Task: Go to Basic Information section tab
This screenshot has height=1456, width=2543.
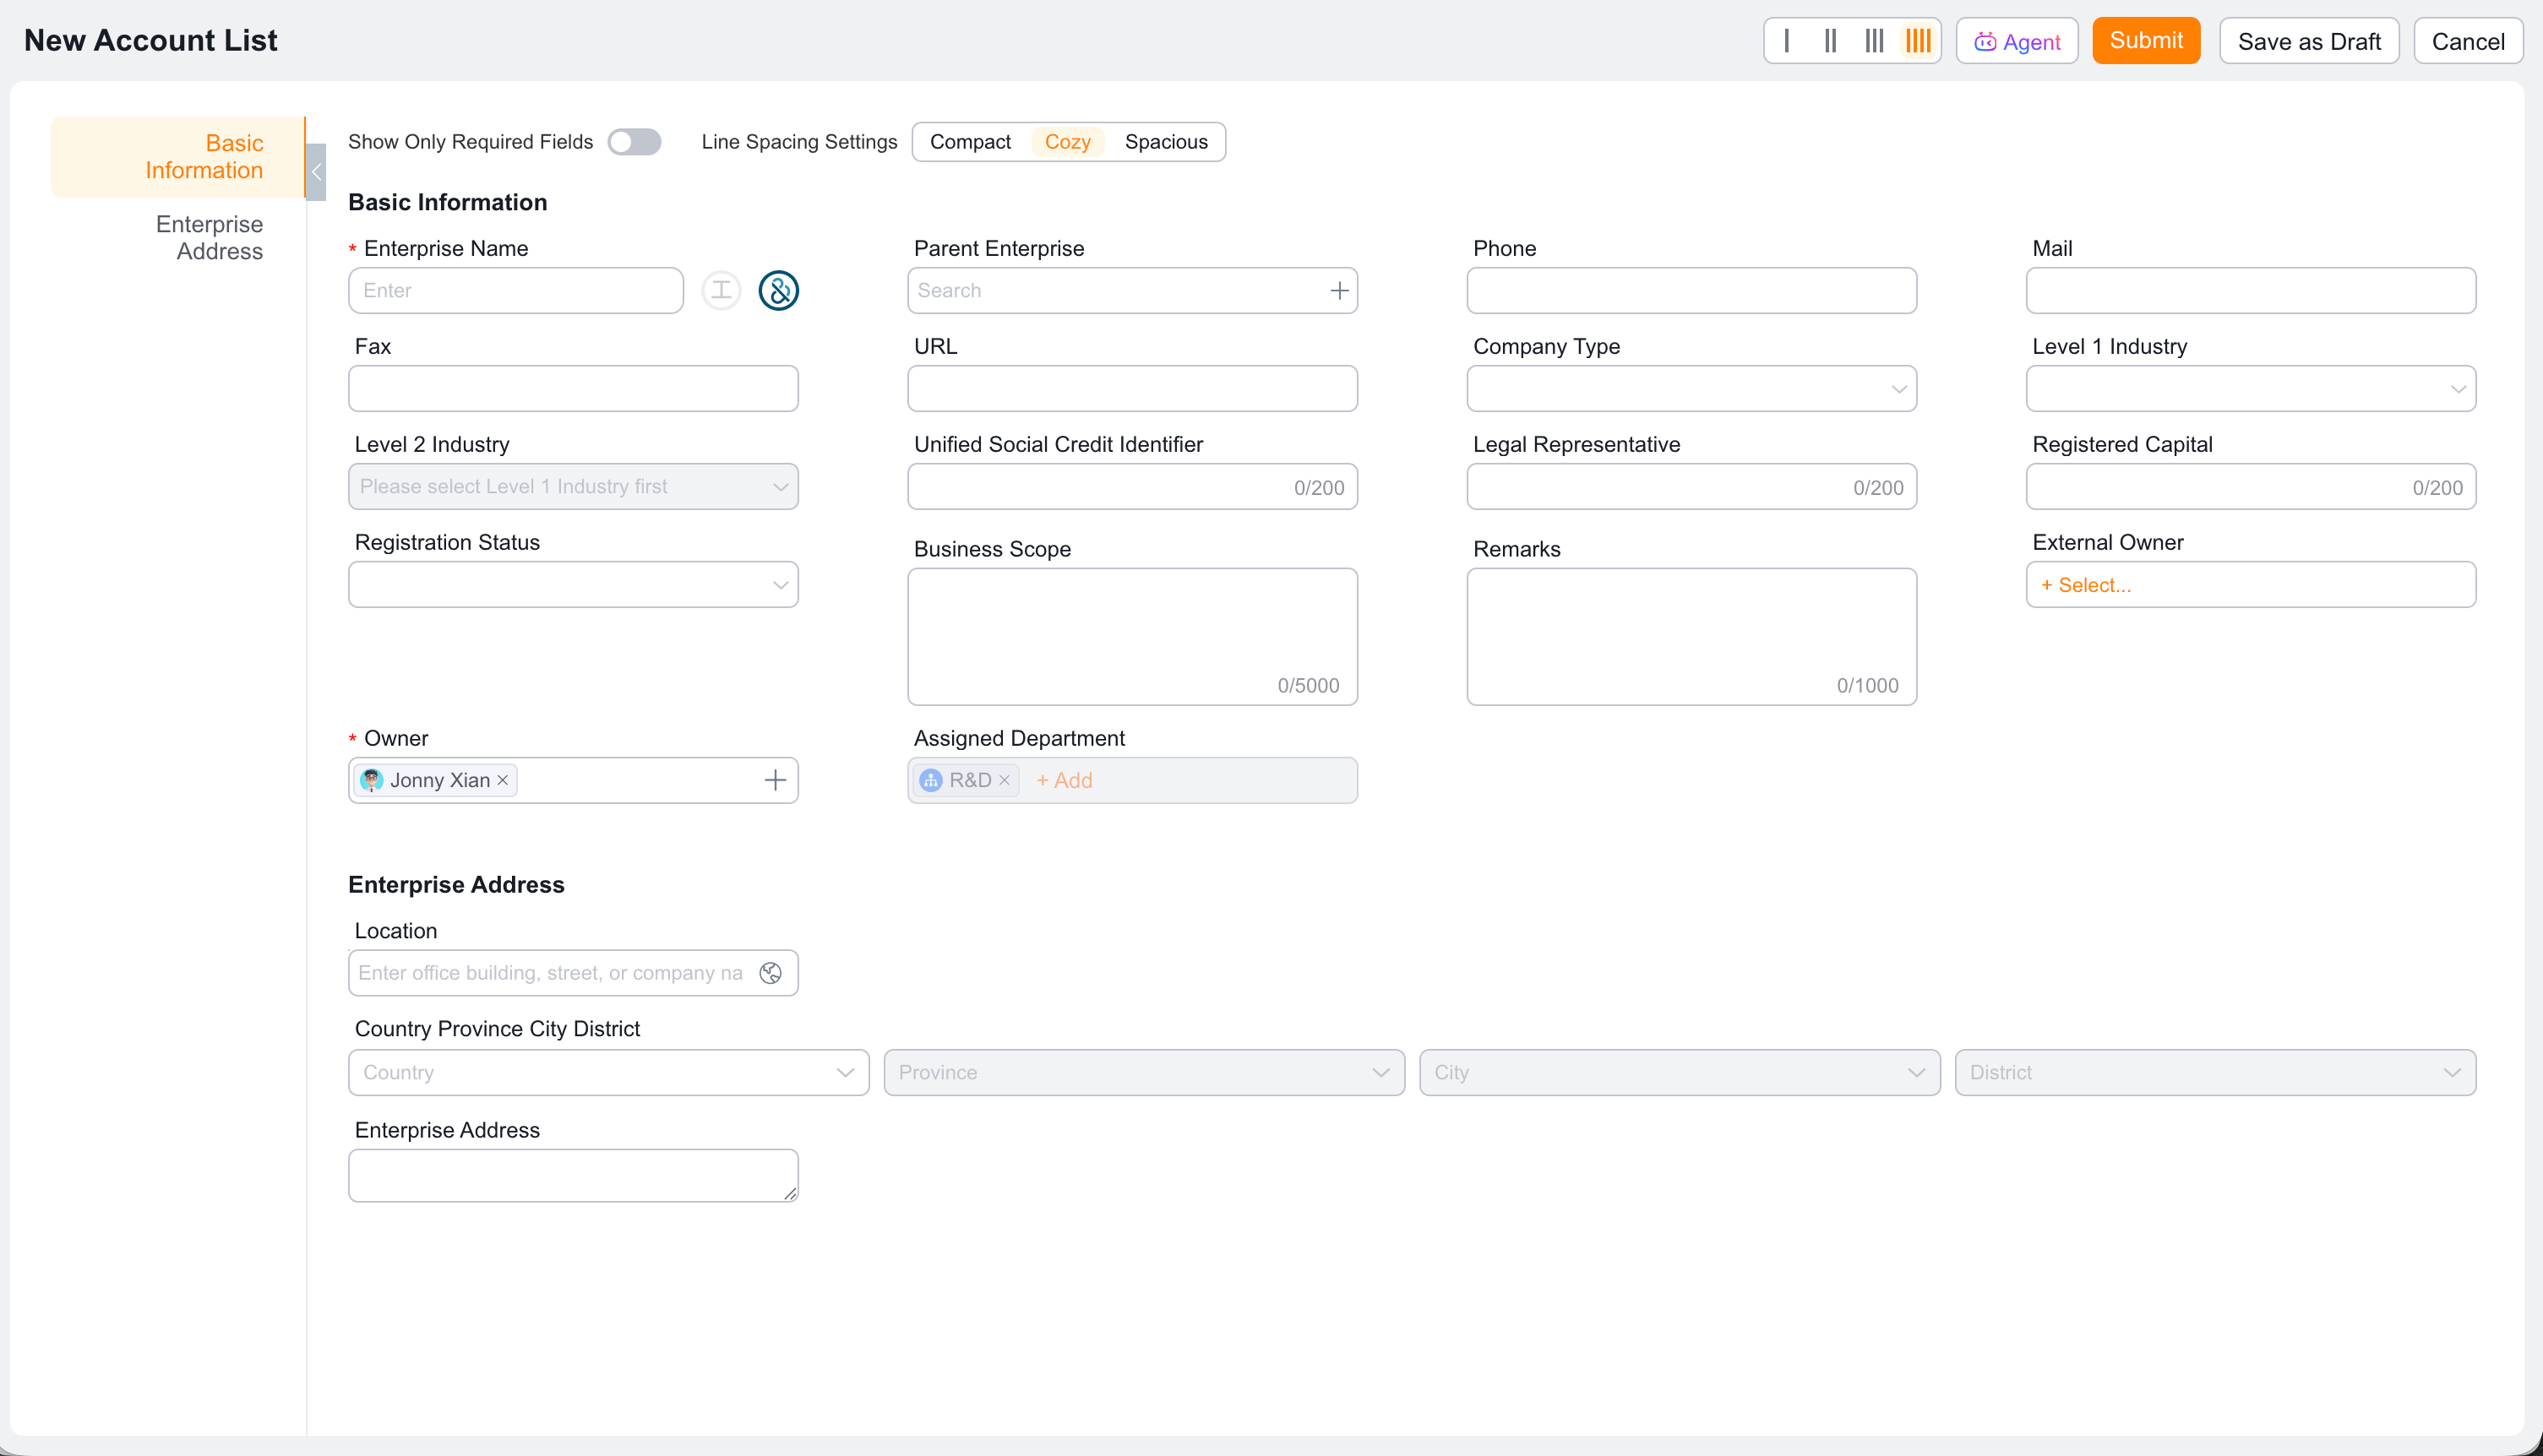Action: click(x=178, y=157)
